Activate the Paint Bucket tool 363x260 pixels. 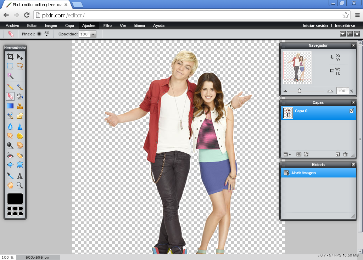[x=20, y=96]
